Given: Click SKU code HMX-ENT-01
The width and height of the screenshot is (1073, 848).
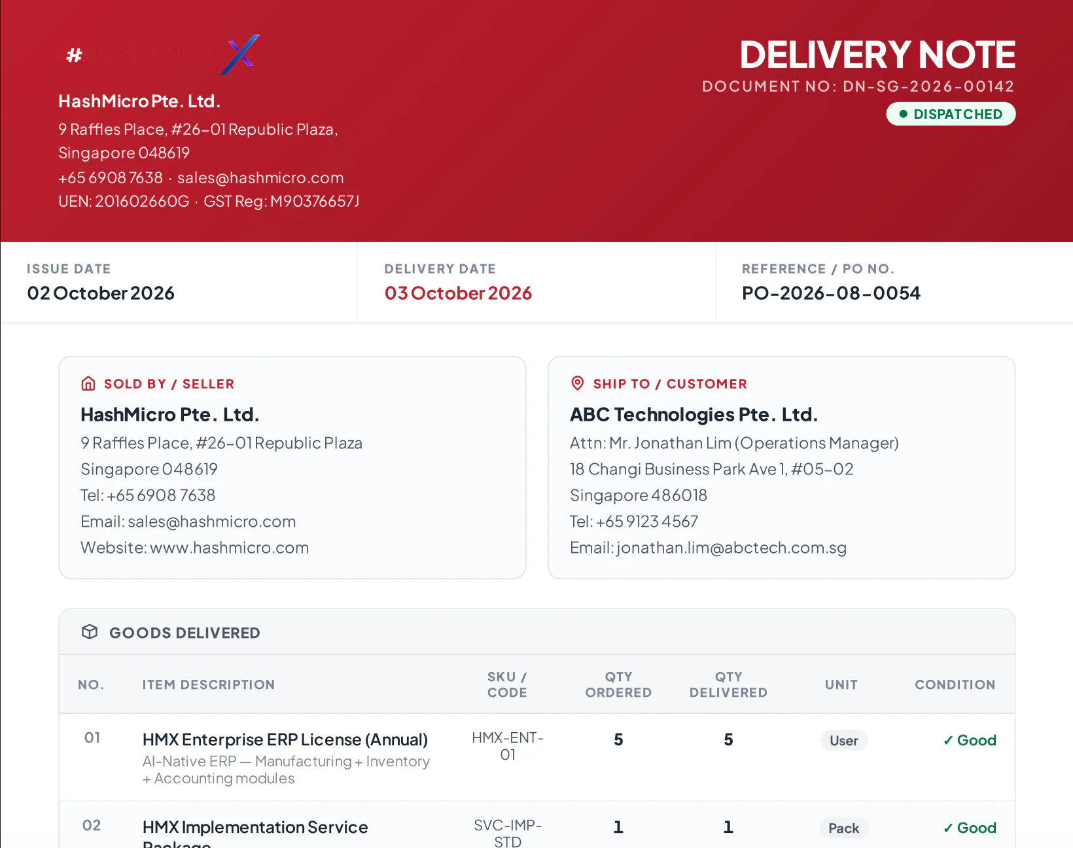Looking at the screenshot, I should click(508, 746).
